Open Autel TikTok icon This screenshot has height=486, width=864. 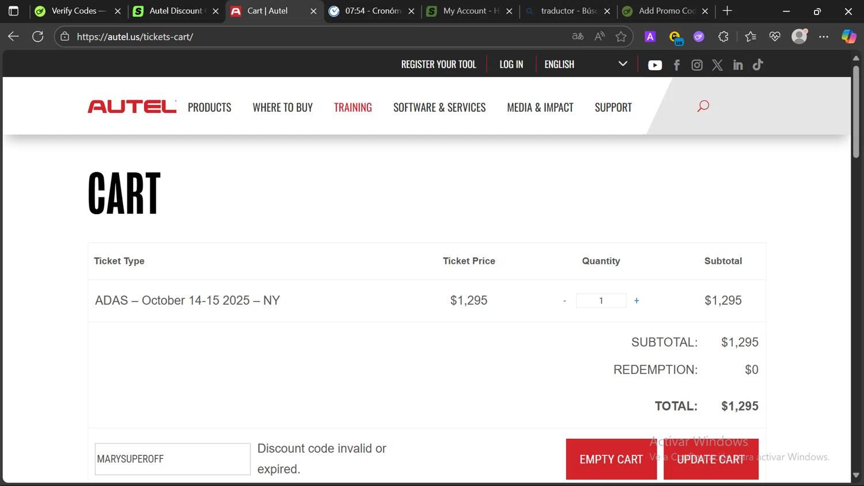(x=758, y=64)
